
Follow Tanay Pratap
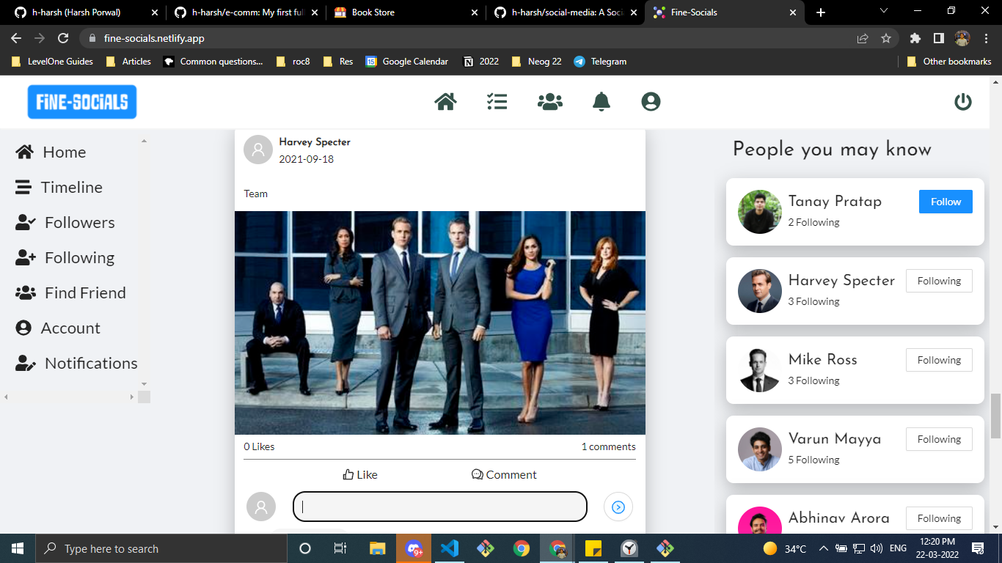pos(946,202)
